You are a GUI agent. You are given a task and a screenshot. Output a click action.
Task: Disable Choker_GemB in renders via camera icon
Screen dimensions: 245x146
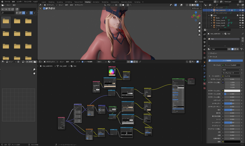tap(243, 23)
